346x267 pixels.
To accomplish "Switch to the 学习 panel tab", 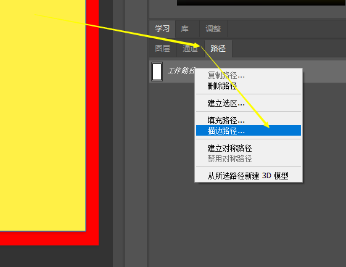I will [x=162, y=29].
